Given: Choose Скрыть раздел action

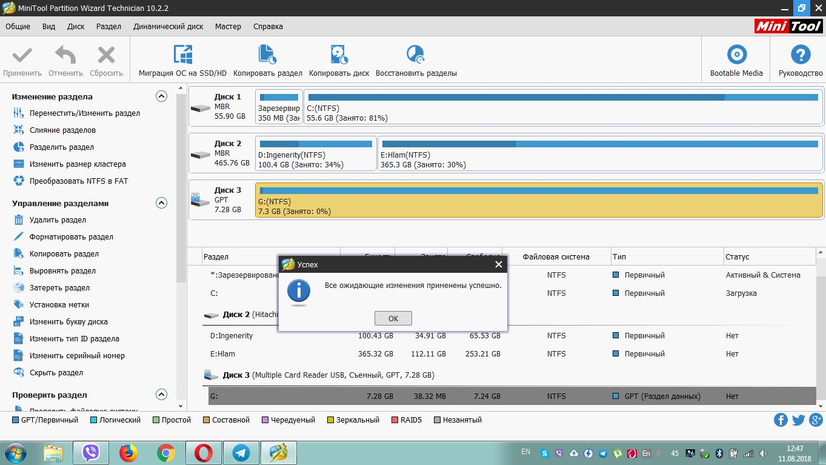Looking at the screenshot, I should click(56, 373).
